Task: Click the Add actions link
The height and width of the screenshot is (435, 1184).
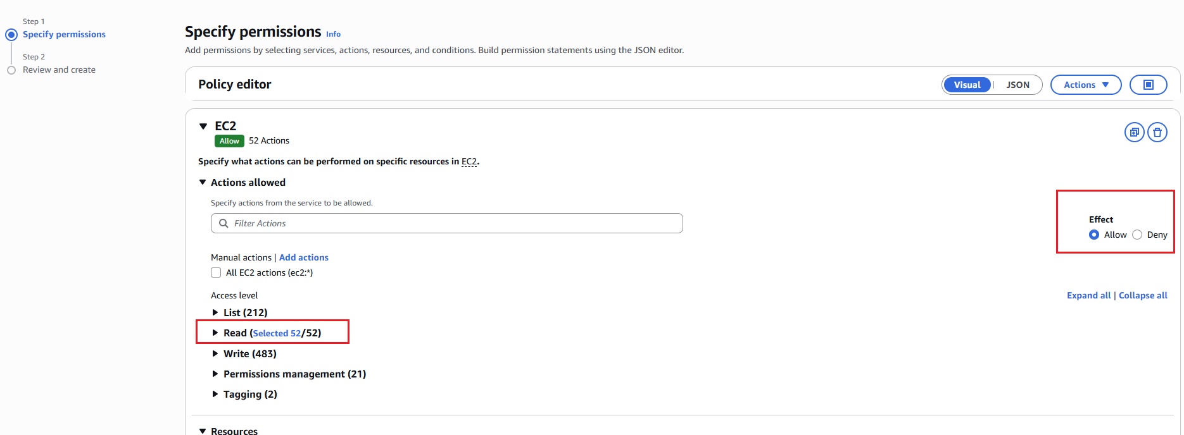Action: pyautogui.click(x=303, y=257)
